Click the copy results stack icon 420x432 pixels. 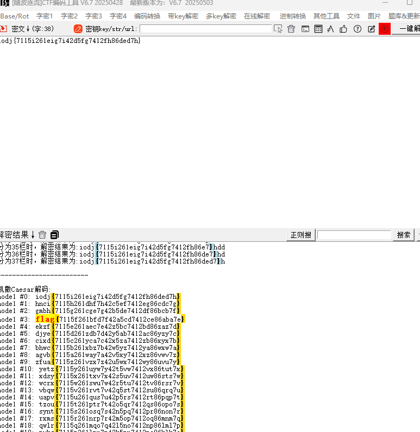click(x=54, y=235)
